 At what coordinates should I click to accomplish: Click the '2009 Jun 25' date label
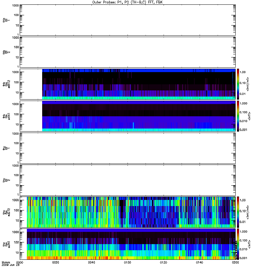(x=11, y=265)
